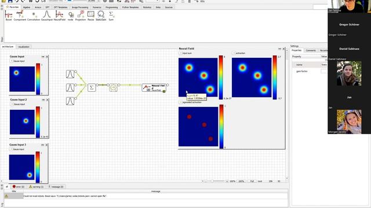This screenshot has height=208, width=371.
Task: Collapse the Gauss Input plot panel
Action: 43,57
